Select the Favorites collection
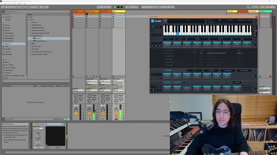Screen dimensions: 277x155 pos(8,17)
